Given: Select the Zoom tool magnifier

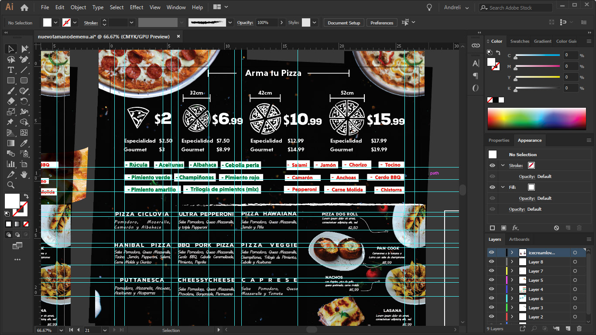Looking at the screenshot, I should [11, 185].
